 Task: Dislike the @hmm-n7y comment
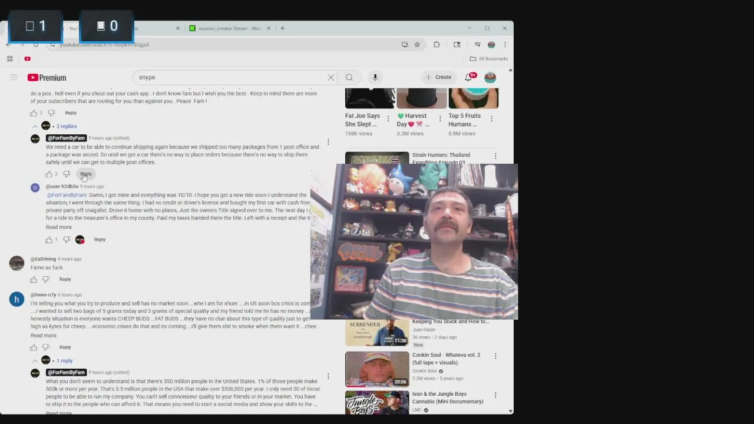point(46,347)
